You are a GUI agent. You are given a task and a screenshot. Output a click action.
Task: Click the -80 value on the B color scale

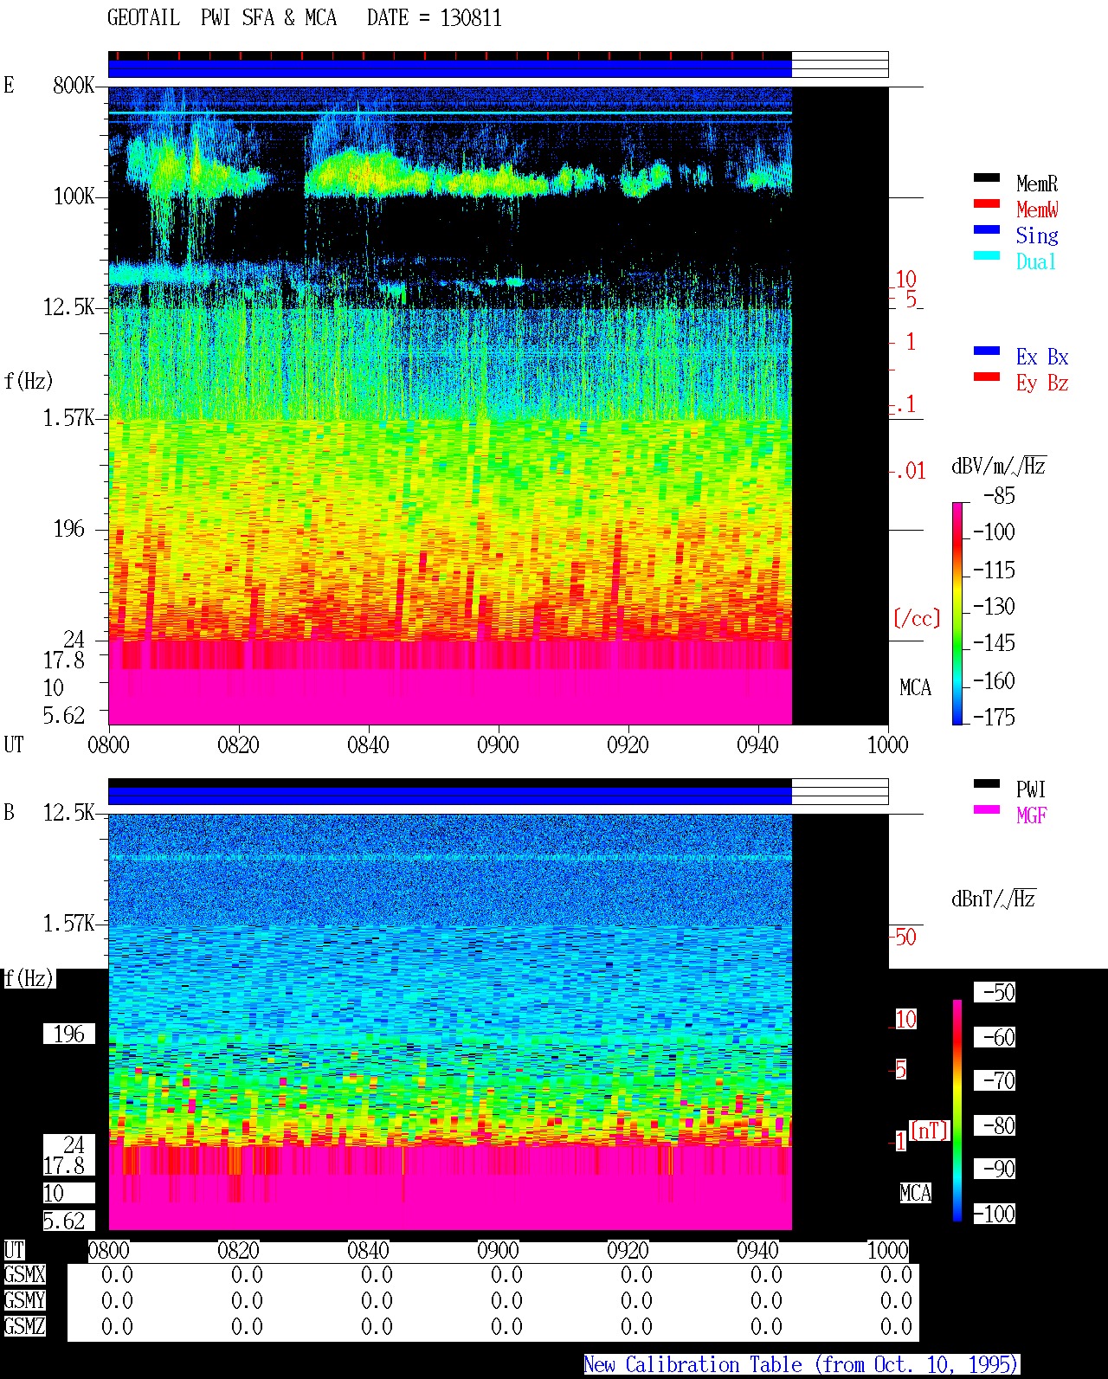coord(995,1125)
